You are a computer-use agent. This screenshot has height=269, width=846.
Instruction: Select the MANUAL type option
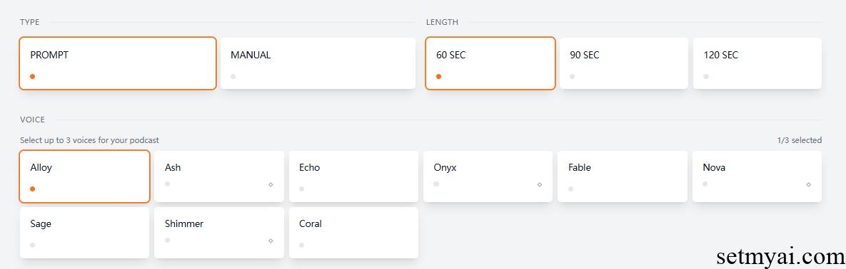[318, 63]
